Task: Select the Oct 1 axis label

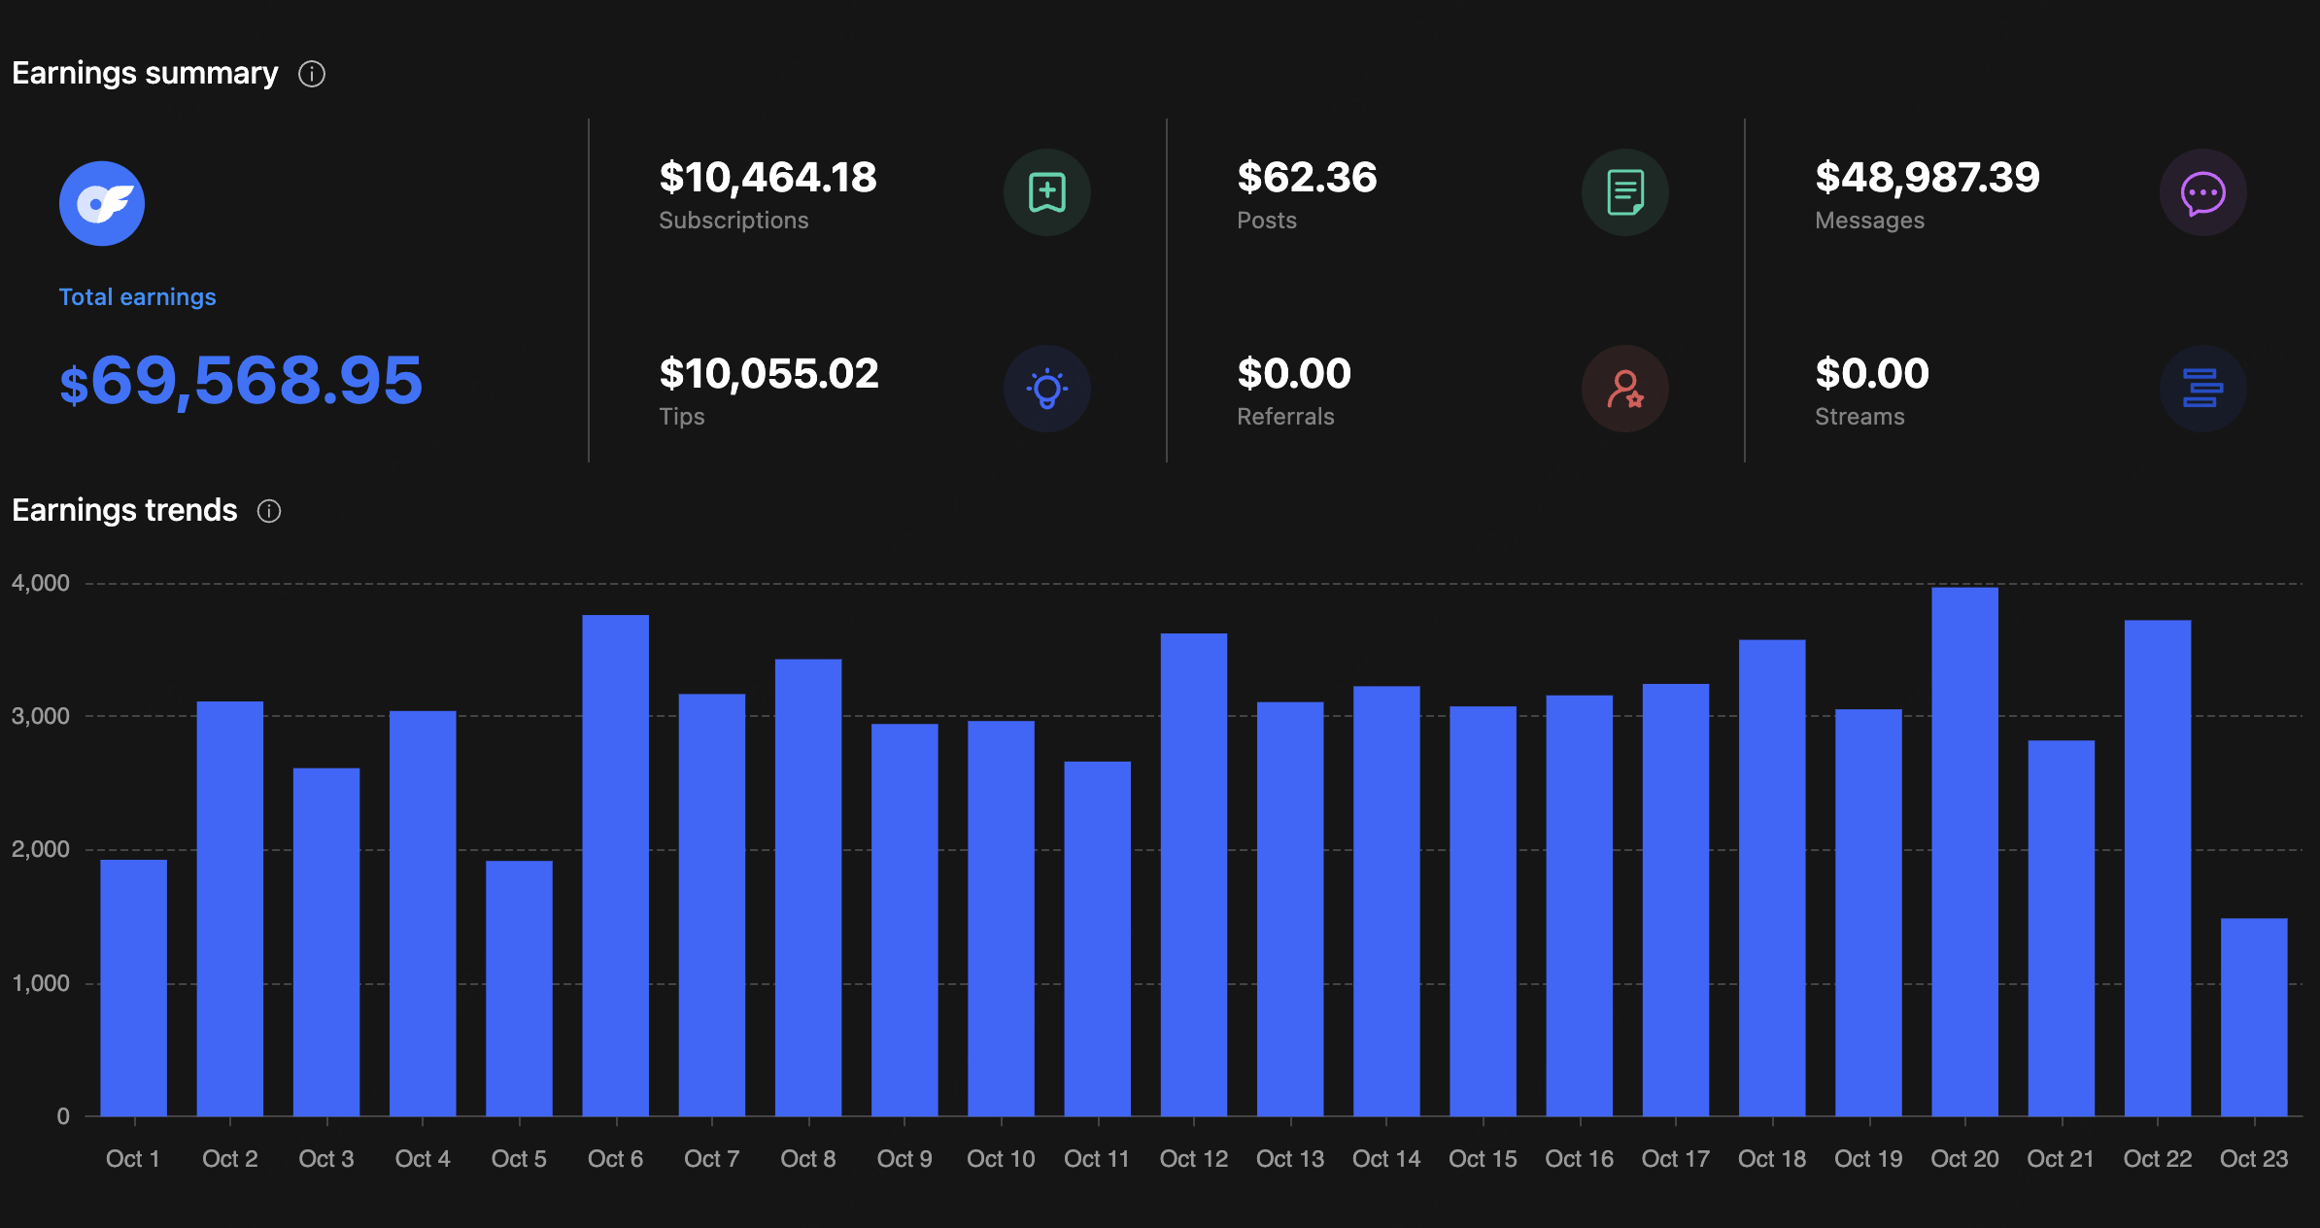Action: 133,1158
